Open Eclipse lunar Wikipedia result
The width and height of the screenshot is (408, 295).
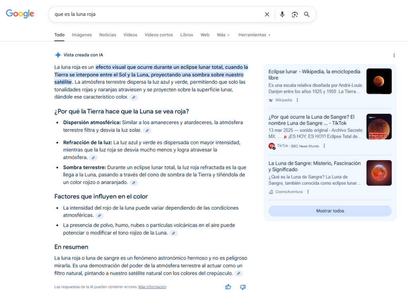point(314,74)
